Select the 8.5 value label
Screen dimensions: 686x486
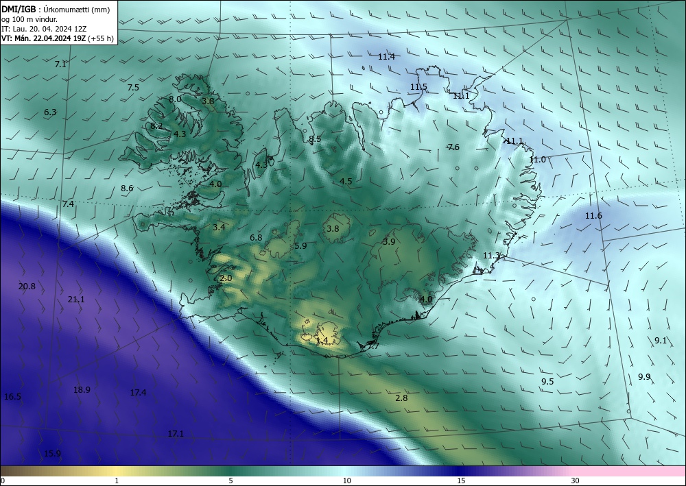tap(315, 139)
